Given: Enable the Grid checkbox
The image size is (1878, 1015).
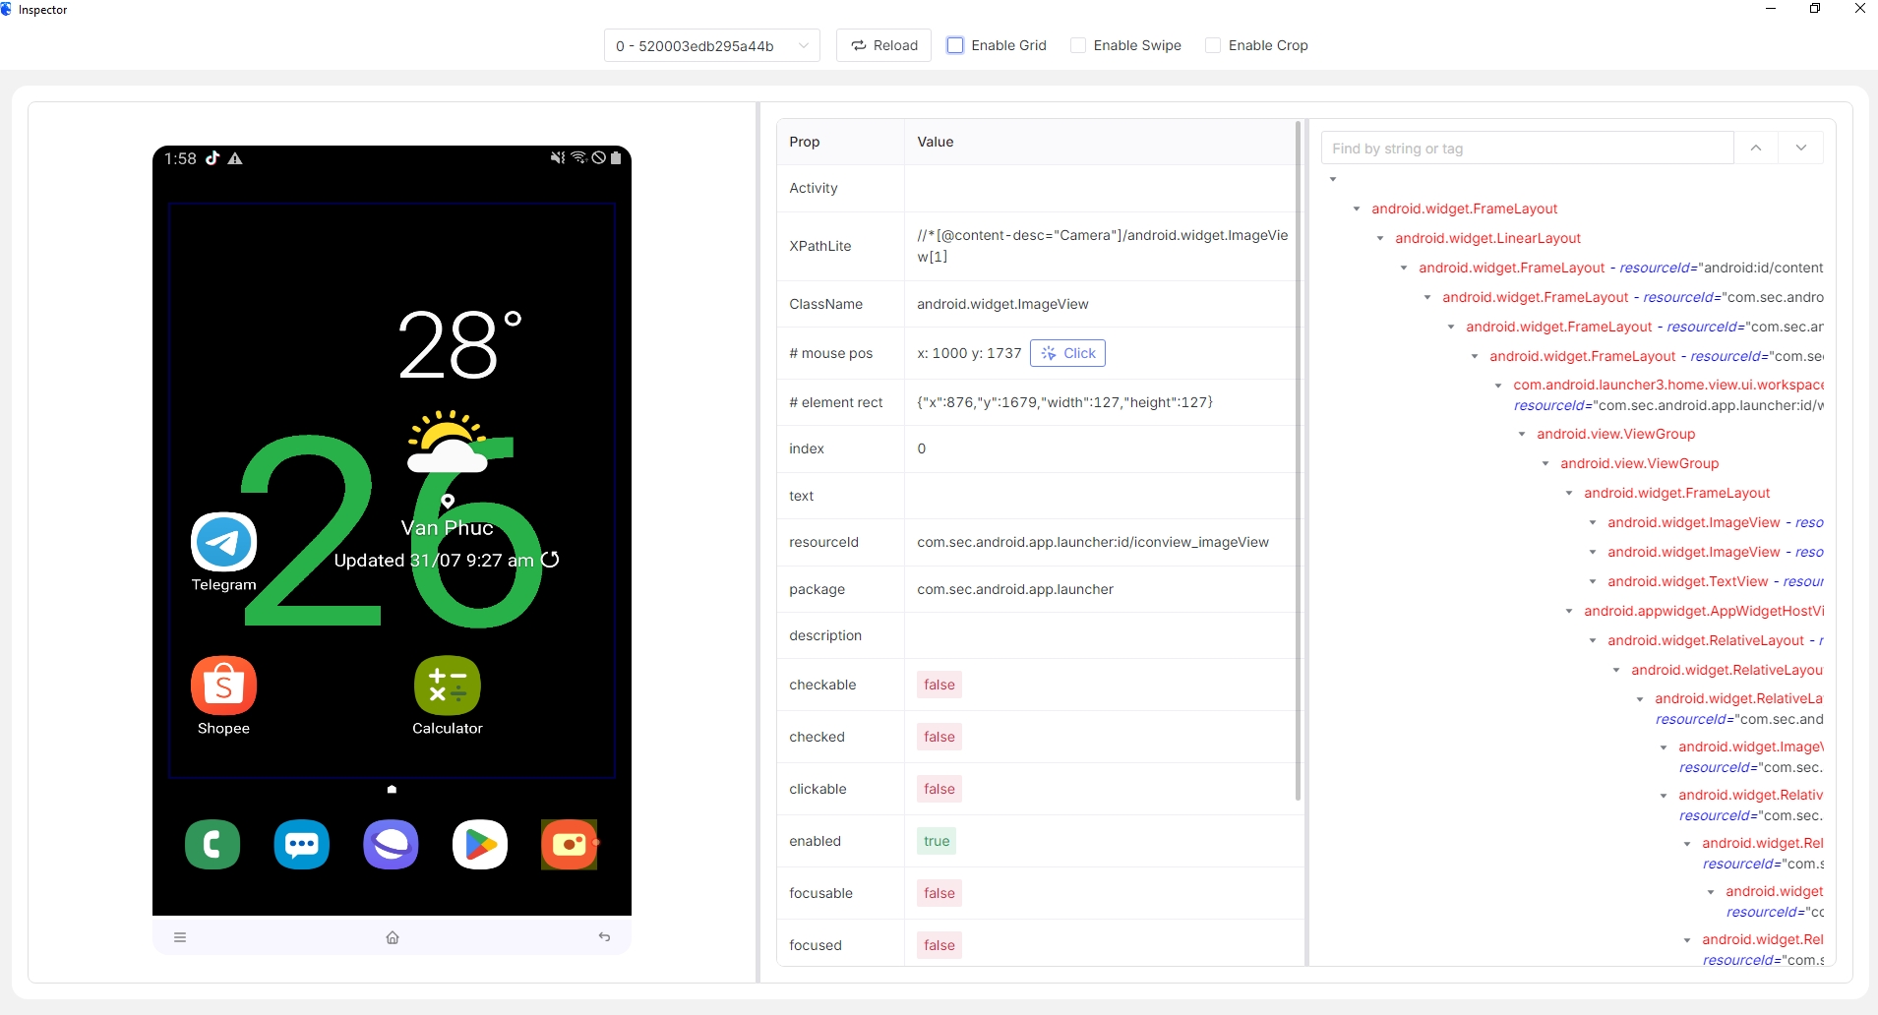Looking at the screenshot, I should [955, 45].
